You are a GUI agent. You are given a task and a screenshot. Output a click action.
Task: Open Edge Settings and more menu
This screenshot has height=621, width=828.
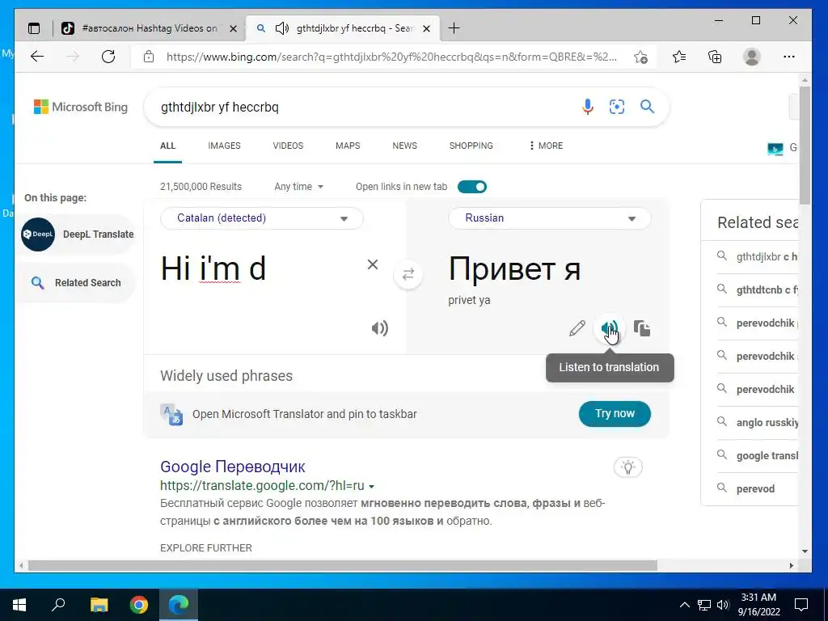(x=789, y=57)
